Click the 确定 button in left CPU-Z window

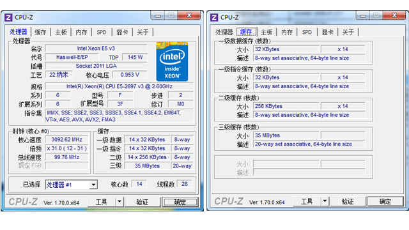(x=180, y=202)
